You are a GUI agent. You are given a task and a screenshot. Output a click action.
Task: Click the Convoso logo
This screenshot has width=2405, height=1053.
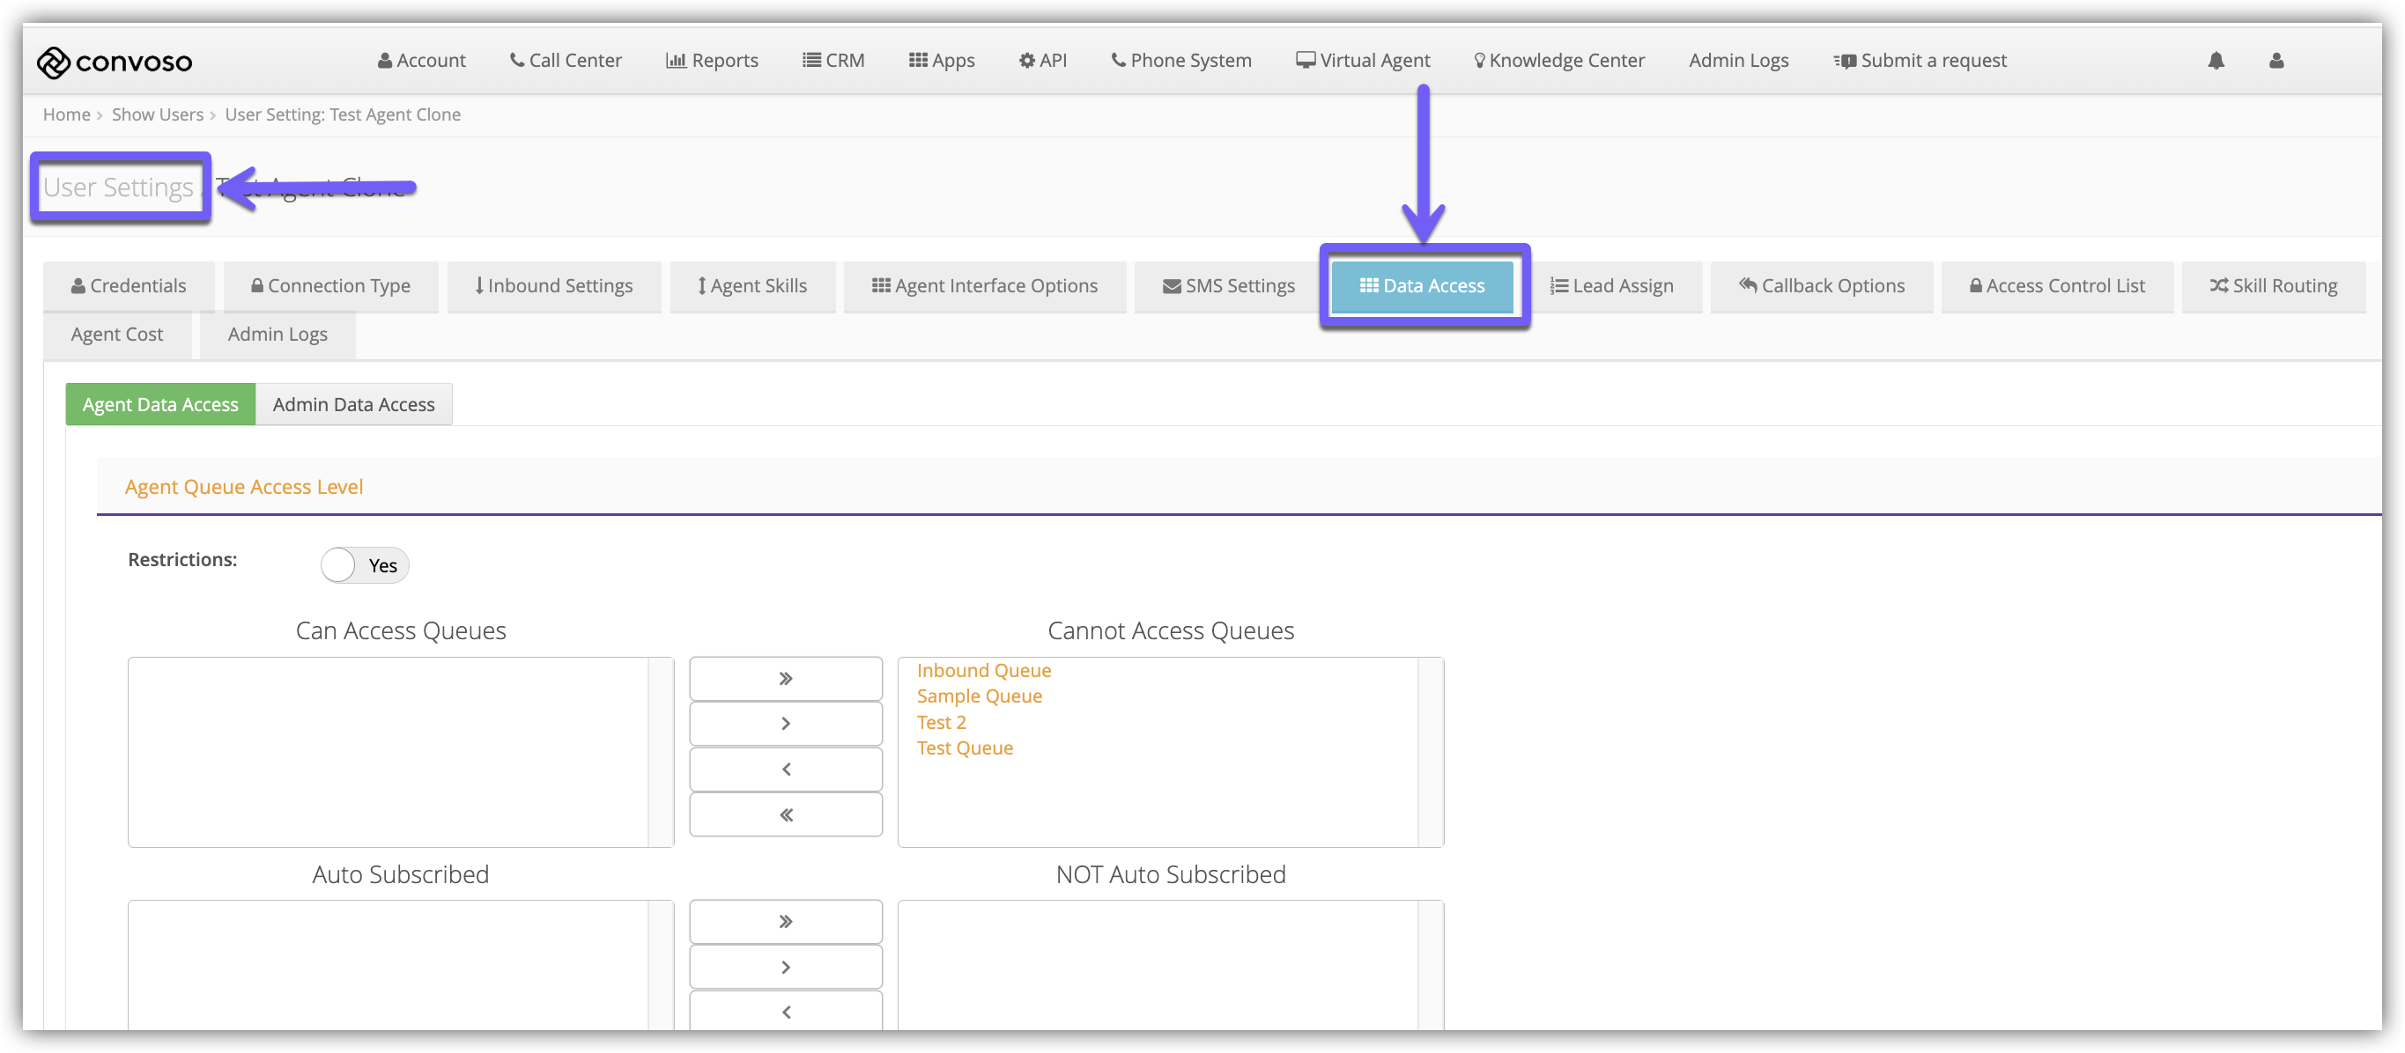[114, 62]
